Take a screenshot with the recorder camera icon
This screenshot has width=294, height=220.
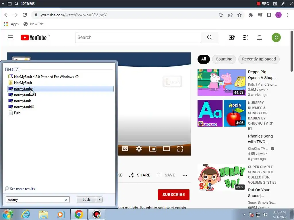275,3
